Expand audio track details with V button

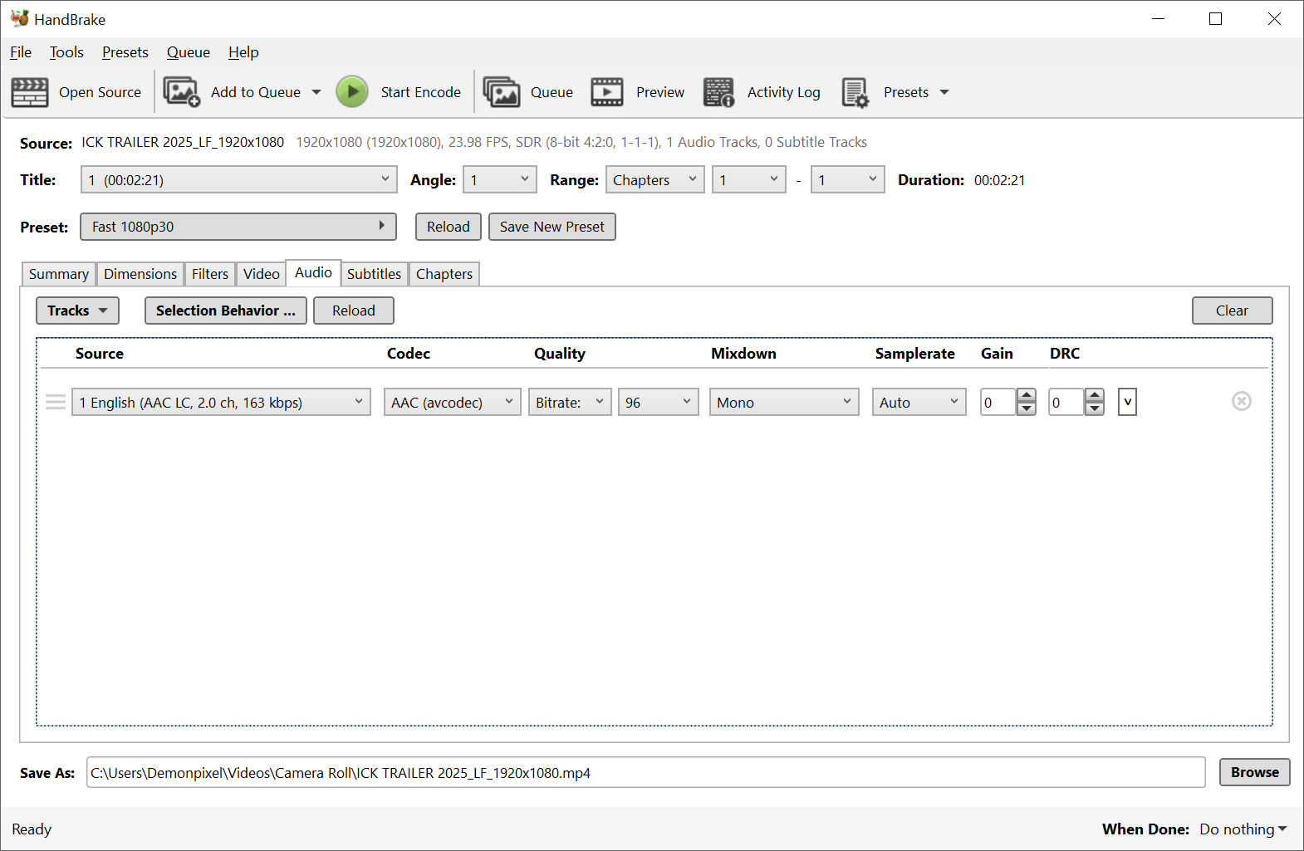tap(1127, 403)
